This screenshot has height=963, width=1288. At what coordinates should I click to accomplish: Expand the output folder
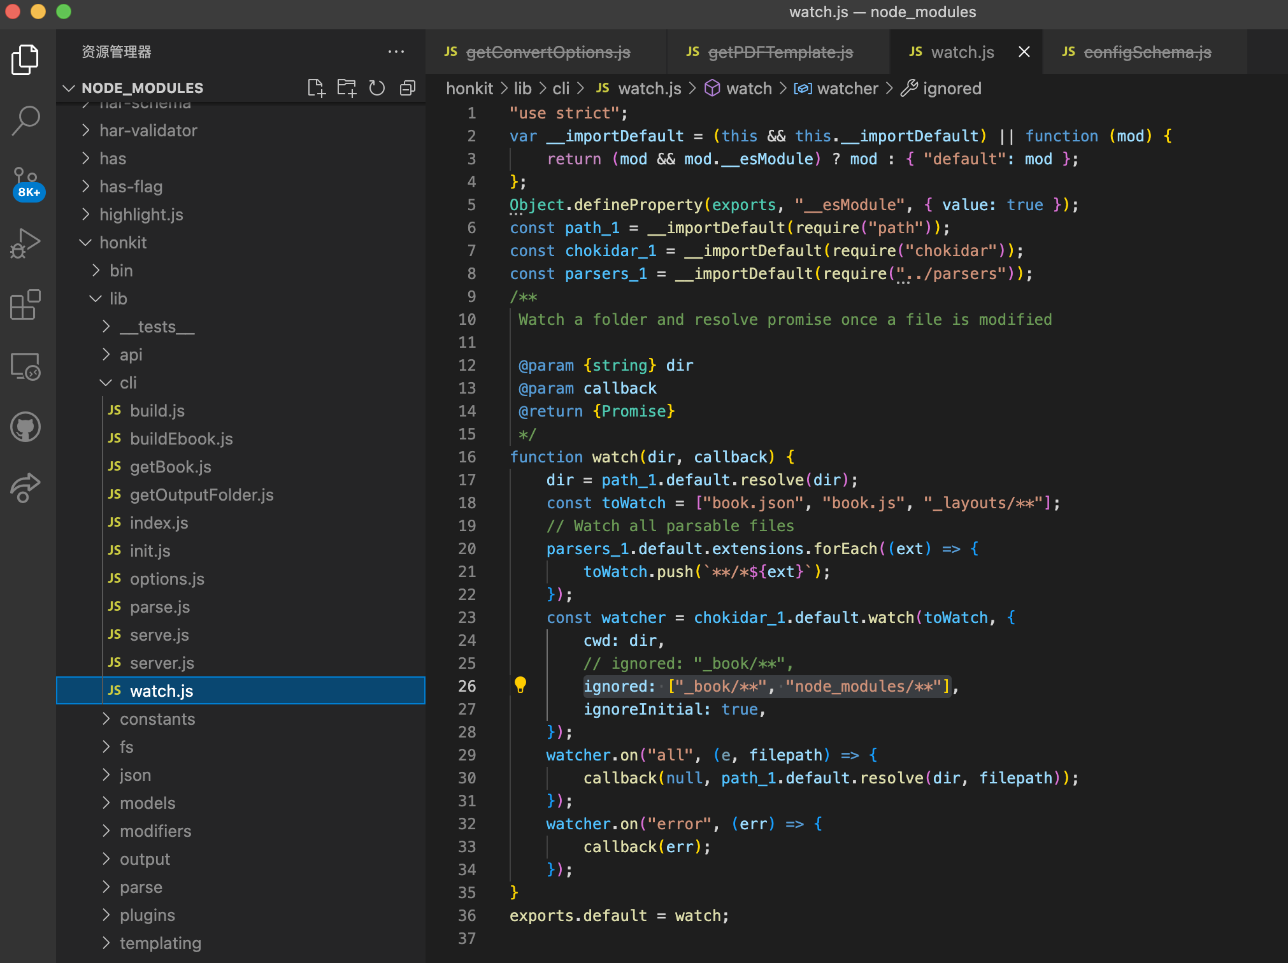tap(241, 859)
